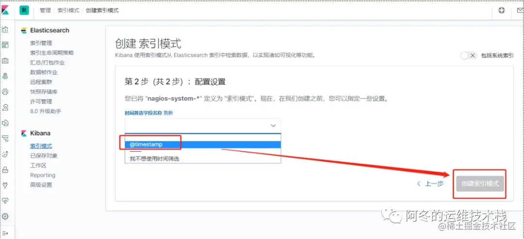Open APM from the side navigation
This screenshot has width=524, height=239.
(x=5, y=139)
